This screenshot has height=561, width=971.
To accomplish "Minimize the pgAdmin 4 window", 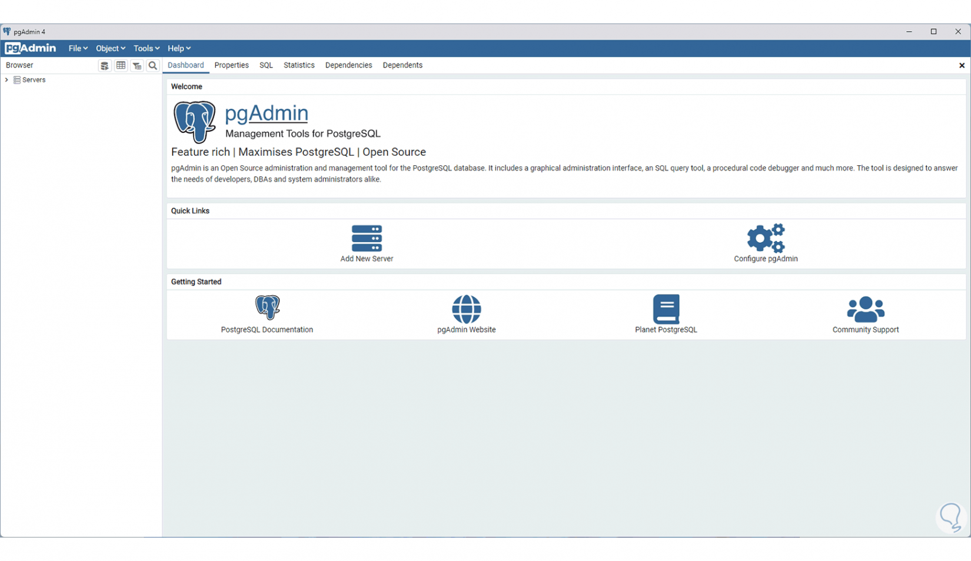I will pyautogui.click(x=909, y=32).
